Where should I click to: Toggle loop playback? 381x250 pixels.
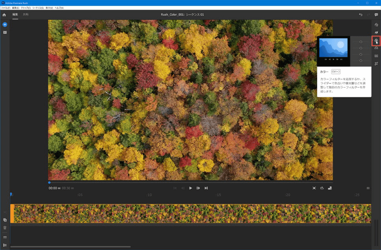click(322, 188)
